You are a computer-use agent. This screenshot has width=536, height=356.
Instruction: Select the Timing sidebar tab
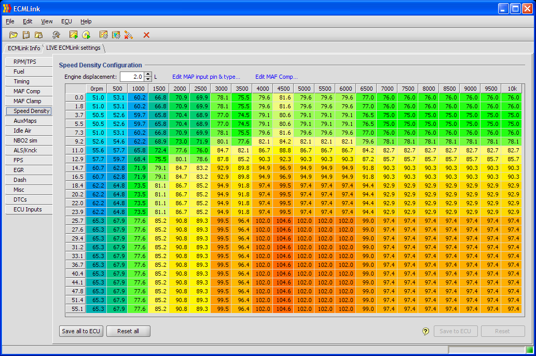click(x=22, y=81)
